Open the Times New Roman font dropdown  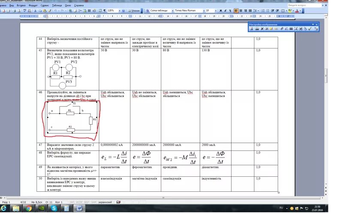(204, 10)
